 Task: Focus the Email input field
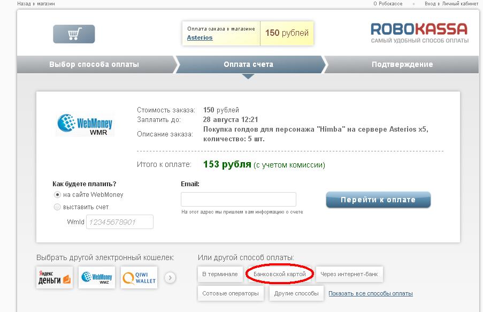239,199
